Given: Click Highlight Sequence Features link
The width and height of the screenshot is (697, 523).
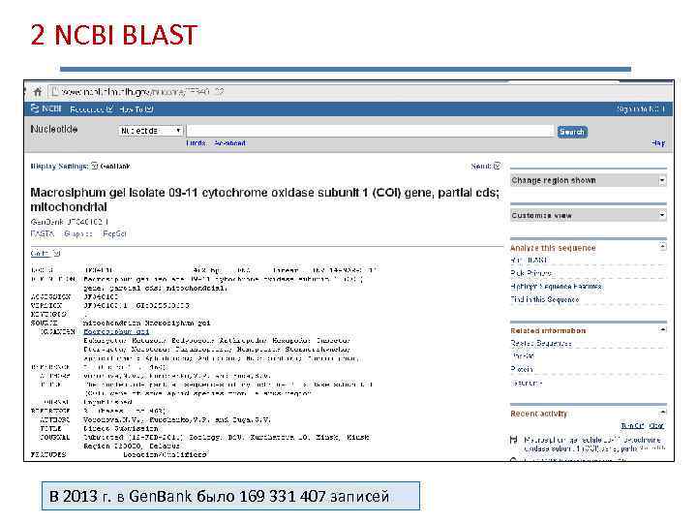Looking at the screenshot, I should coord(556,287).
